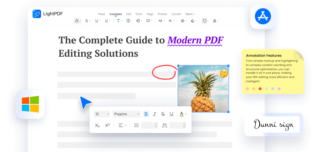Click the LightPDF brand name
The width and height of the screenshot is (316, 152).
coord(53,14)
